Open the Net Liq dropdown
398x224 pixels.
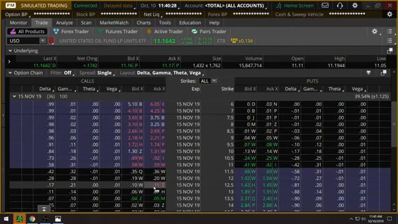pyautogui.click(x=152, y=14)
